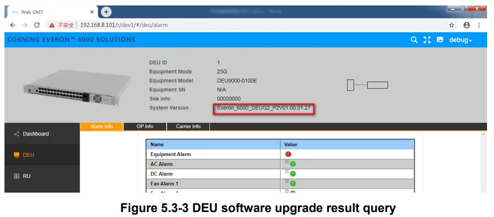Click the insecure-site warning triangle icon
Screen dimensions: 494x217
tap(52, 25)
